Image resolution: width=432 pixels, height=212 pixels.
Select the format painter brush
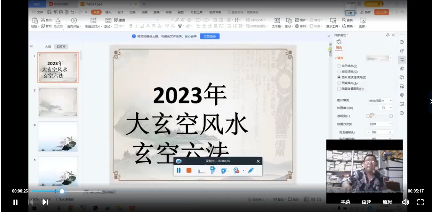[58, 21]
